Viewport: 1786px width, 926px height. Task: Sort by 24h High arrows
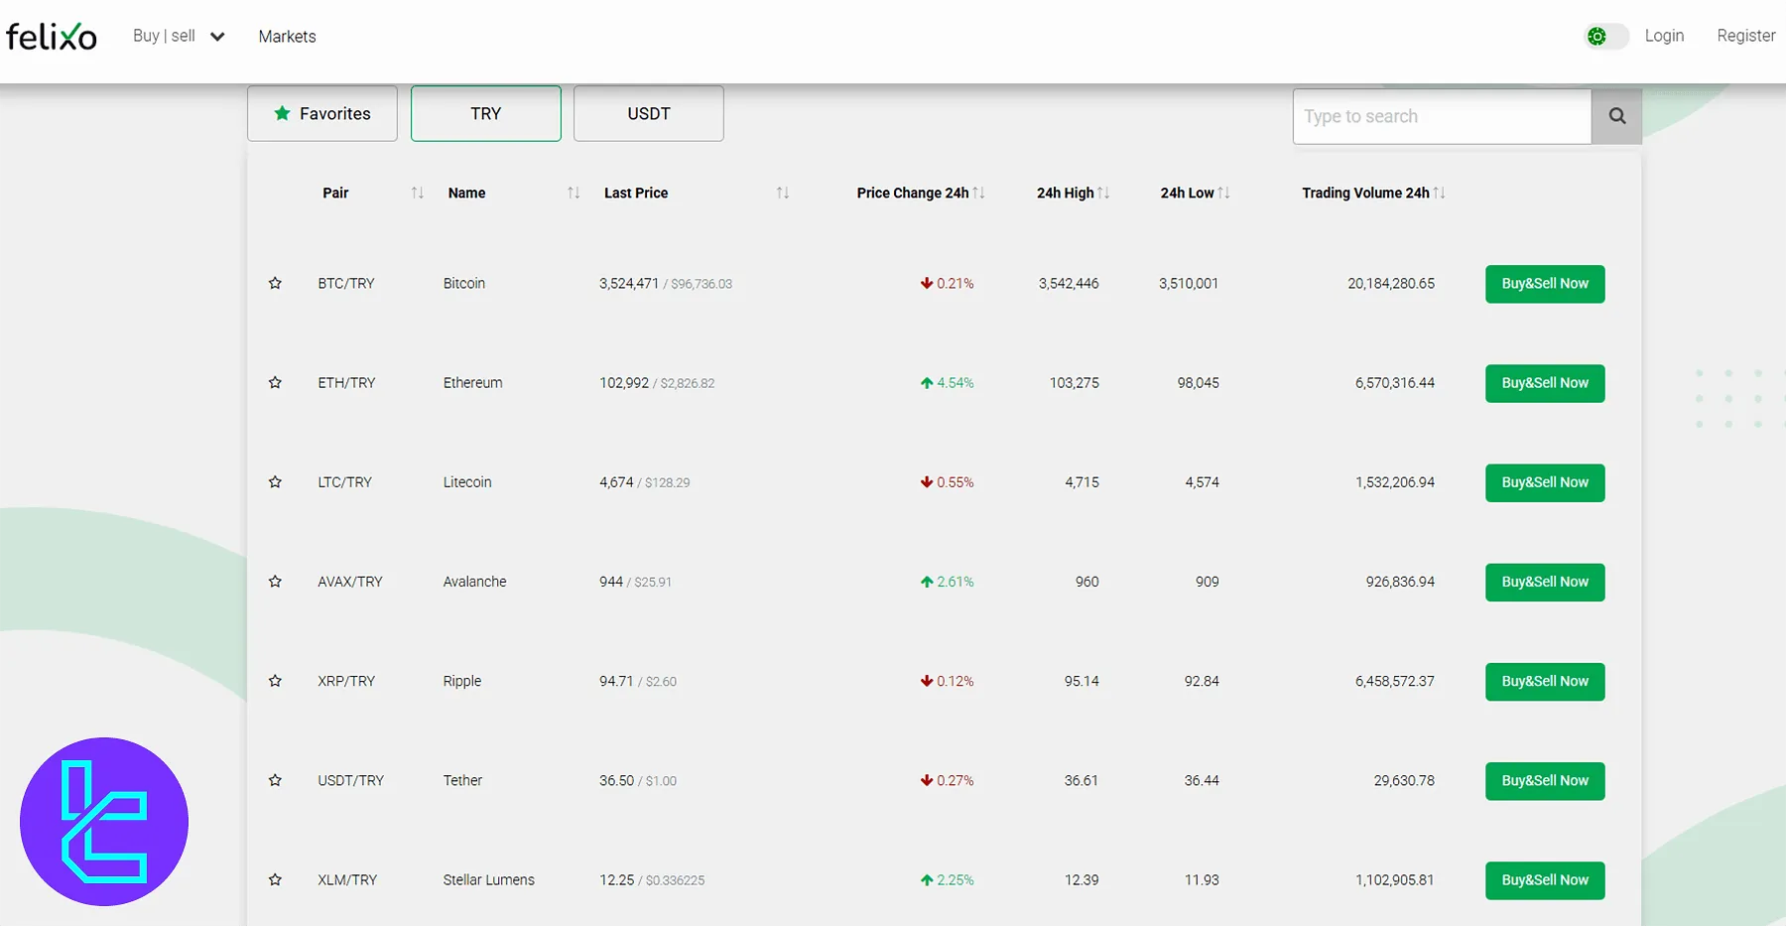(1103, 193)
